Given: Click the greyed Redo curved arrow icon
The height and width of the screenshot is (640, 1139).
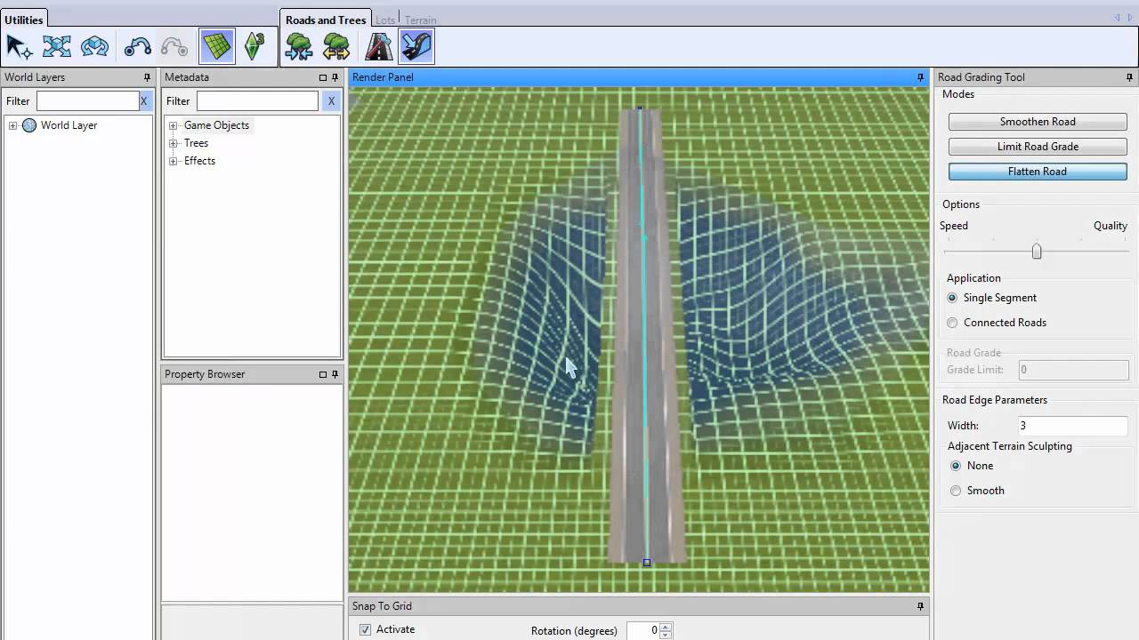Looking at the screenshot, I should click(174, 46).
